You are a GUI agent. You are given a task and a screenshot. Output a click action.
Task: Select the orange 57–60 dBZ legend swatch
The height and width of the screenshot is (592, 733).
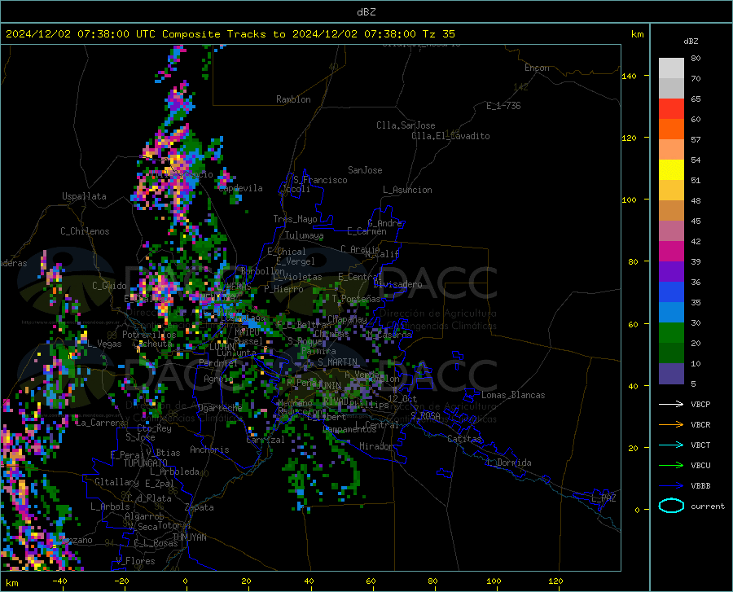[x=671, y=129]
